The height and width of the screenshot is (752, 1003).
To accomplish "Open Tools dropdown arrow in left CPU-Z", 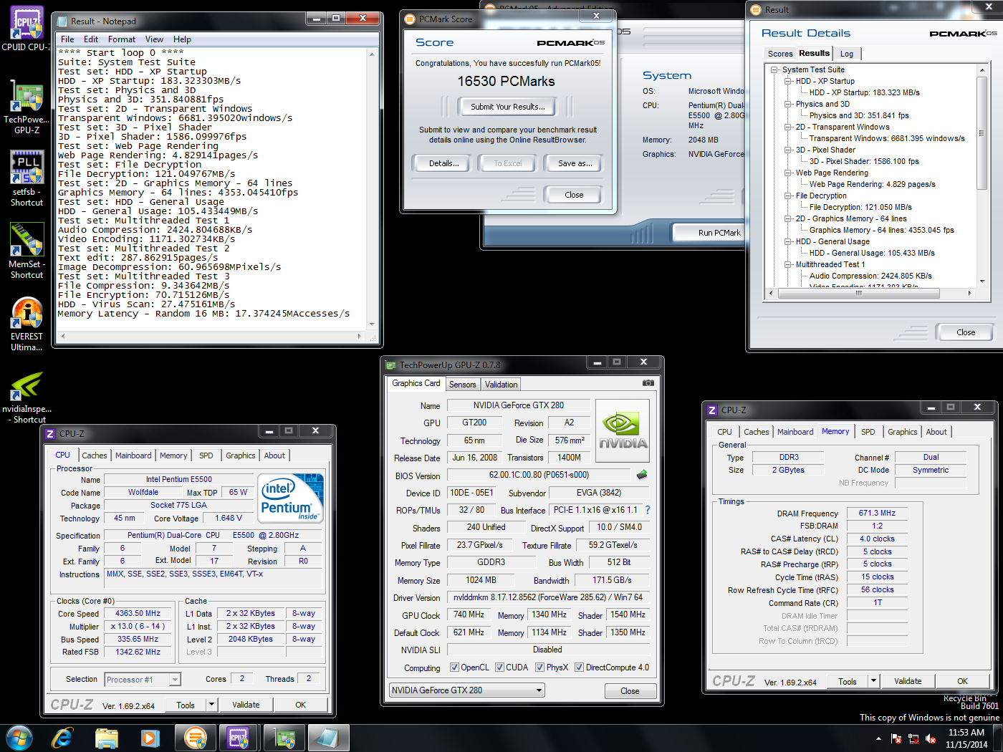I will coord(211,705).
